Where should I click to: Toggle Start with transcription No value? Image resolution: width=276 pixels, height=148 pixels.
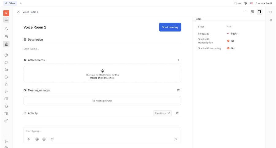pyautogui.click(x=231, y=41)
